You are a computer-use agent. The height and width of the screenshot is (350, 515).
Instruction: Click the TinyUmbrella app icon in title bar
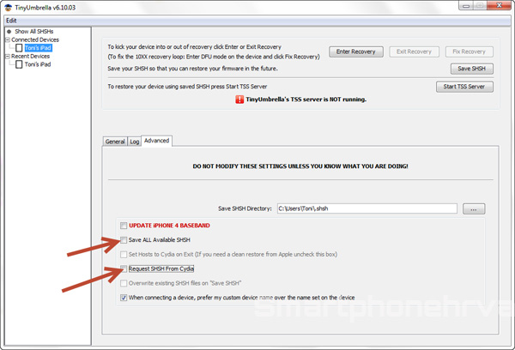(8, 6)
